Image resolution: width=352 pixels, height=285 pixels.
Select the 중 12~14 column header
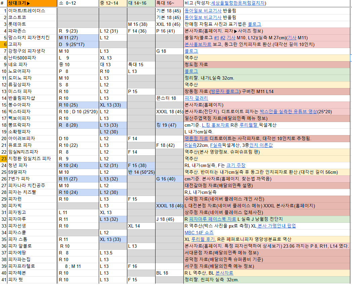coord(113,3)
